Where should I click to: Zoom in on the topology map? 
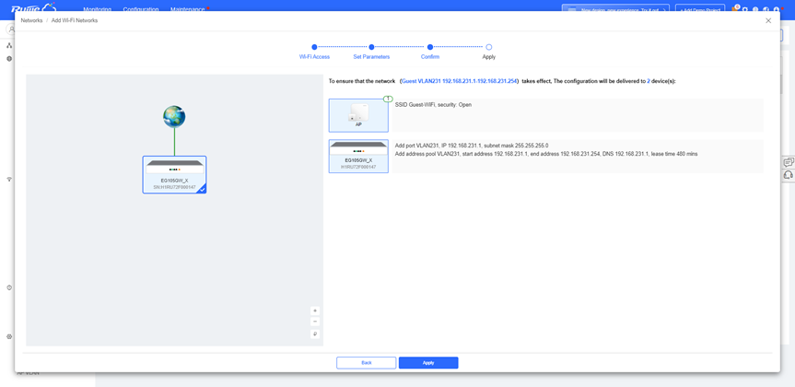coord(315,311)
